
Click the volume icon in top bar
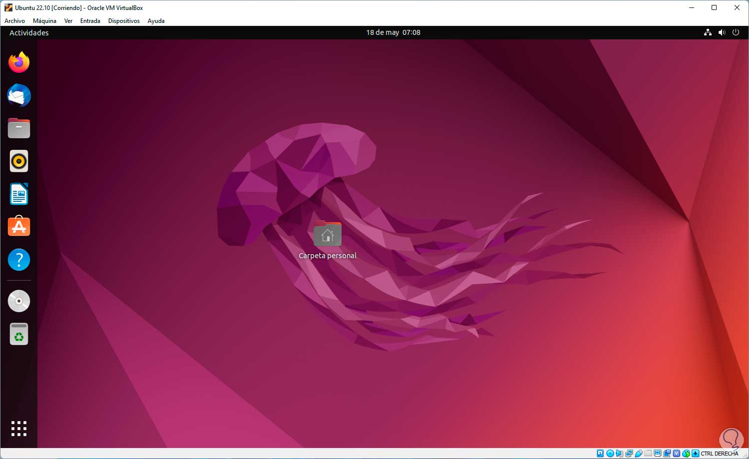722,32
